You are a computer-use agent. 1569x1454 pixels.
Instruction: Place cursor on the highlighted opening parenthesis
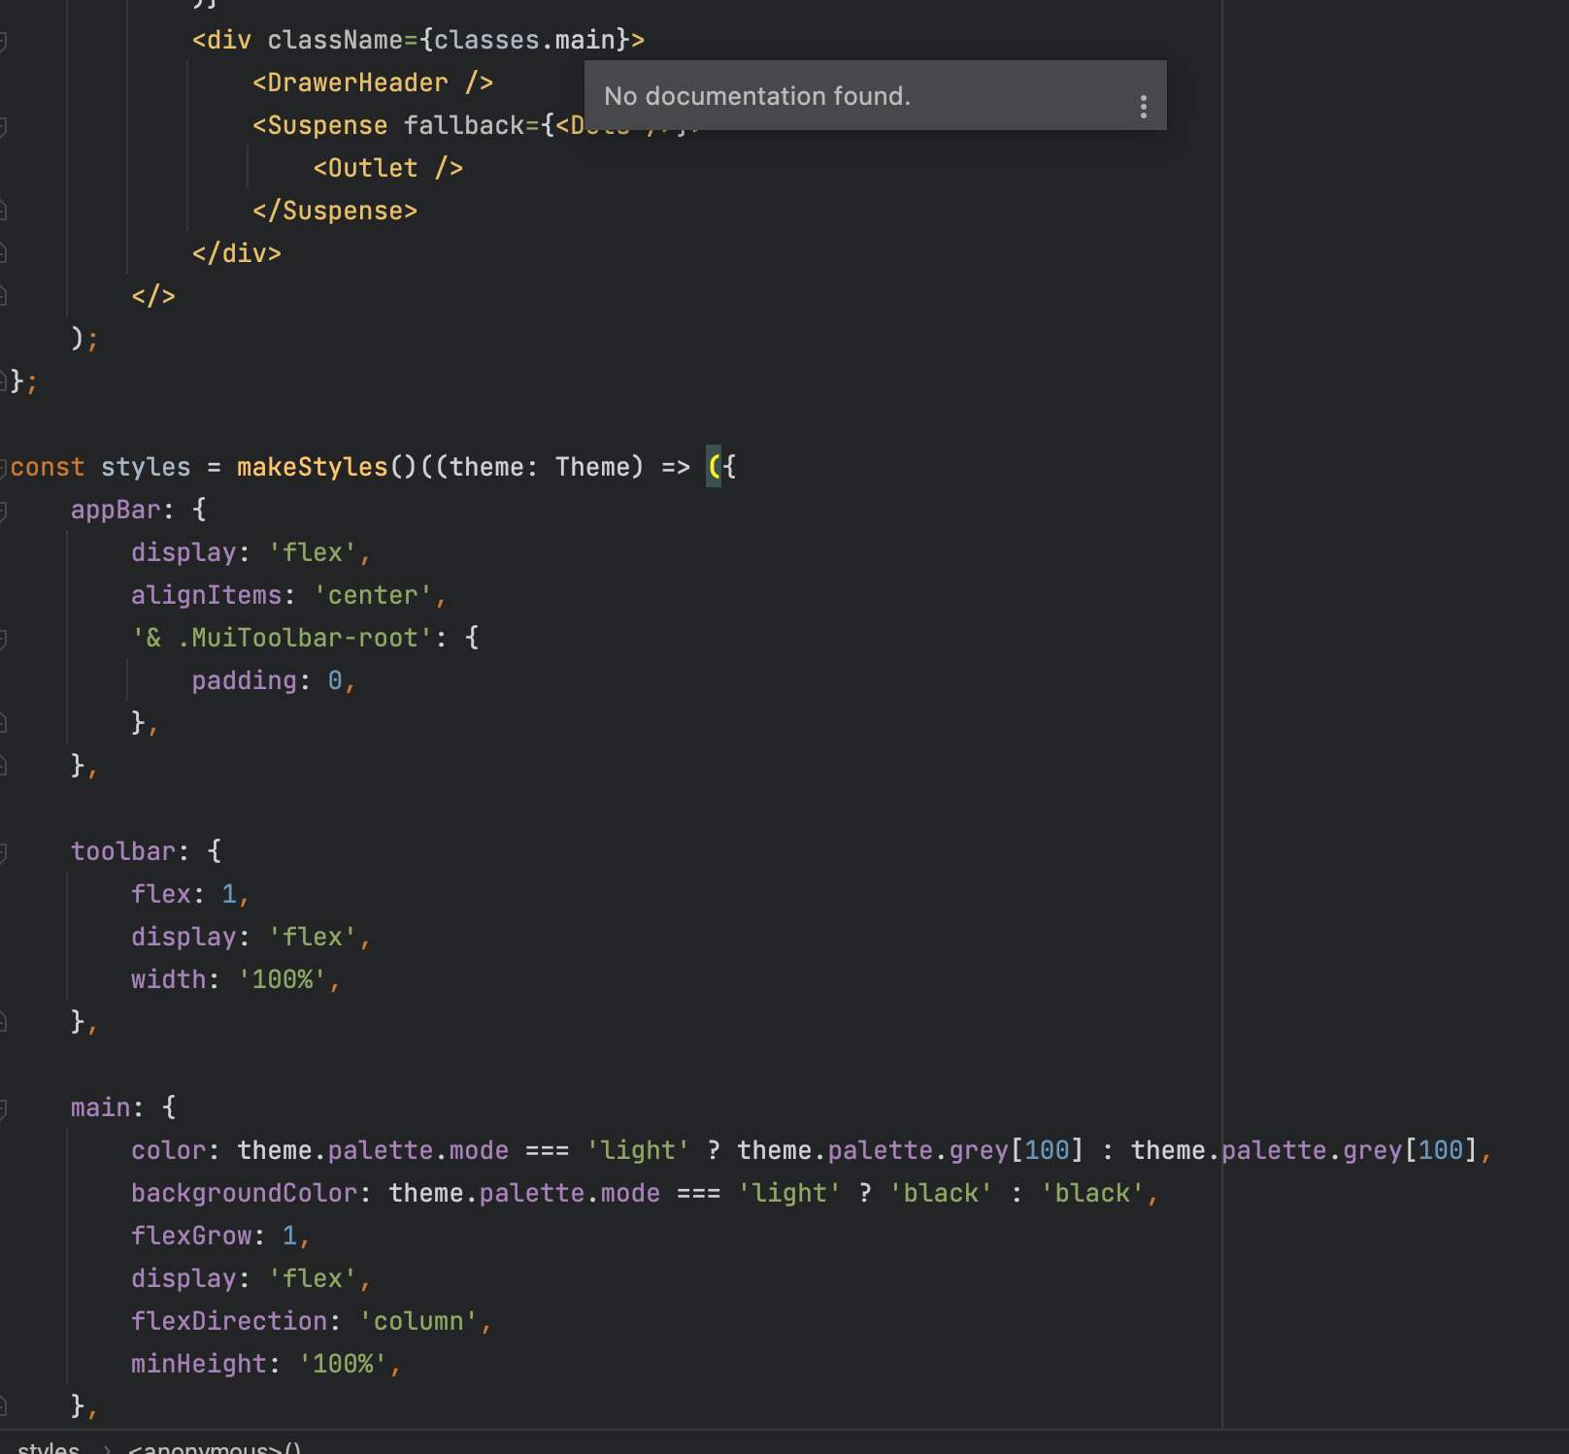(712, 467)
